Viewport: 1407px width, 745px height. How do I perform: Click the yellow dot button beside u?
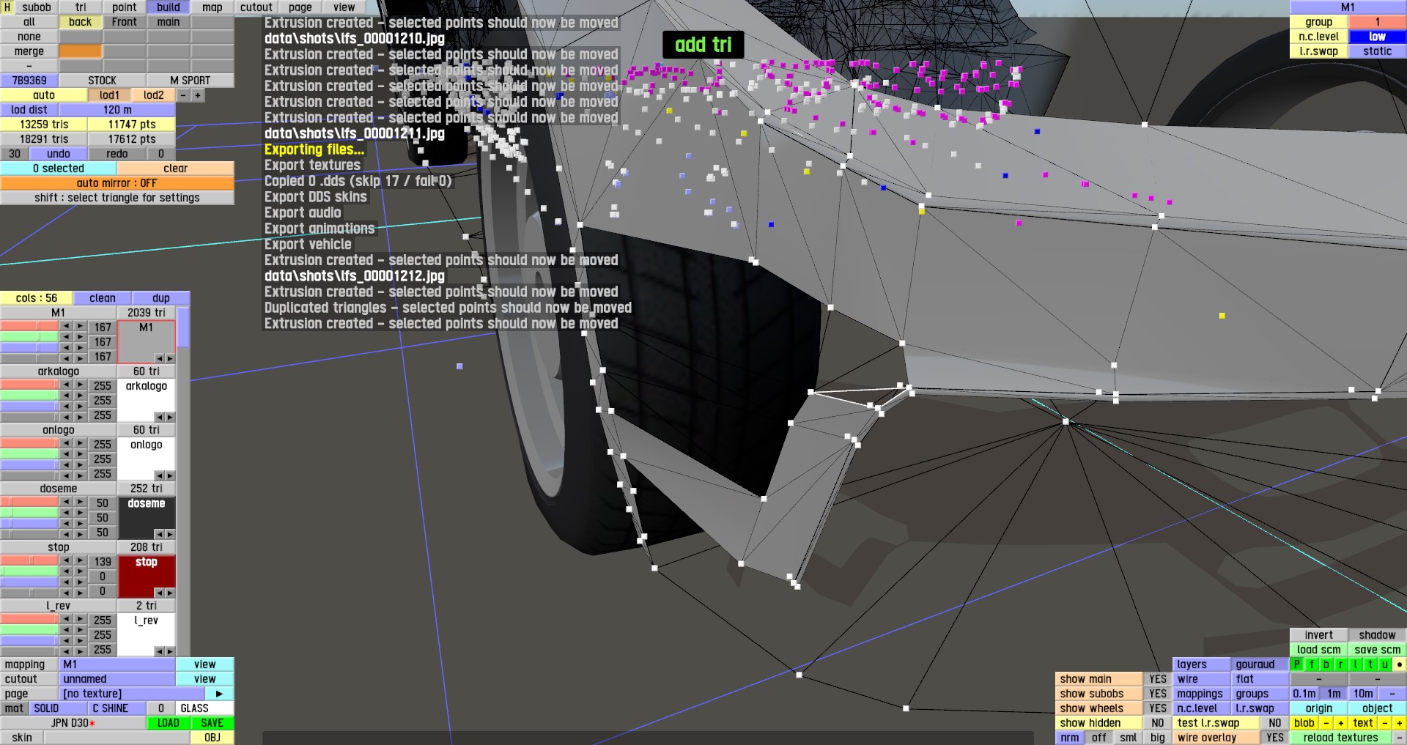click(1400, 664)
